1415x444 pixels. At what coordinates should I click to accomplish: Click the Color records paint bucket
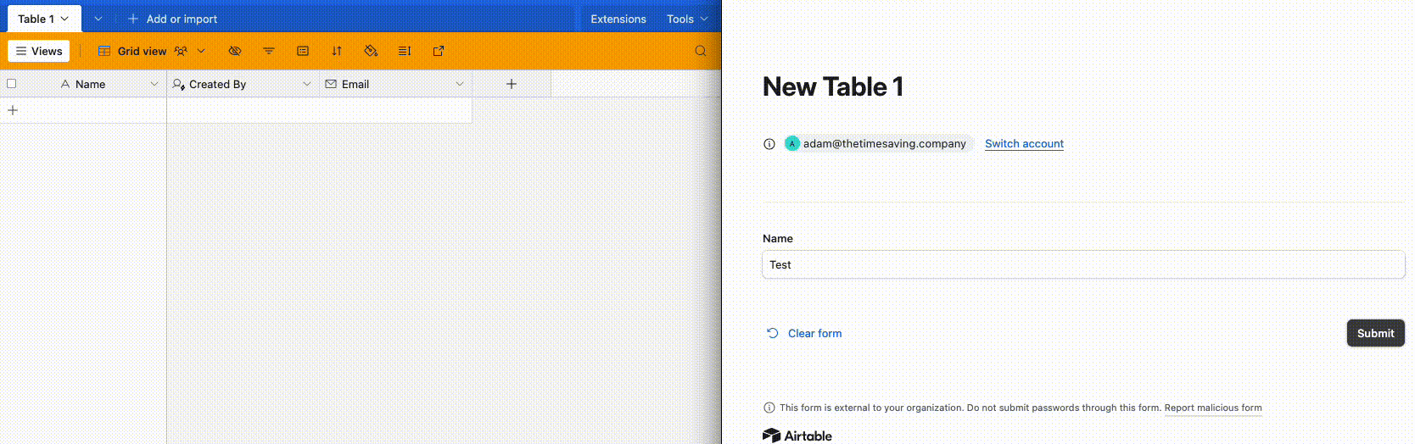[x=371, y=51]
